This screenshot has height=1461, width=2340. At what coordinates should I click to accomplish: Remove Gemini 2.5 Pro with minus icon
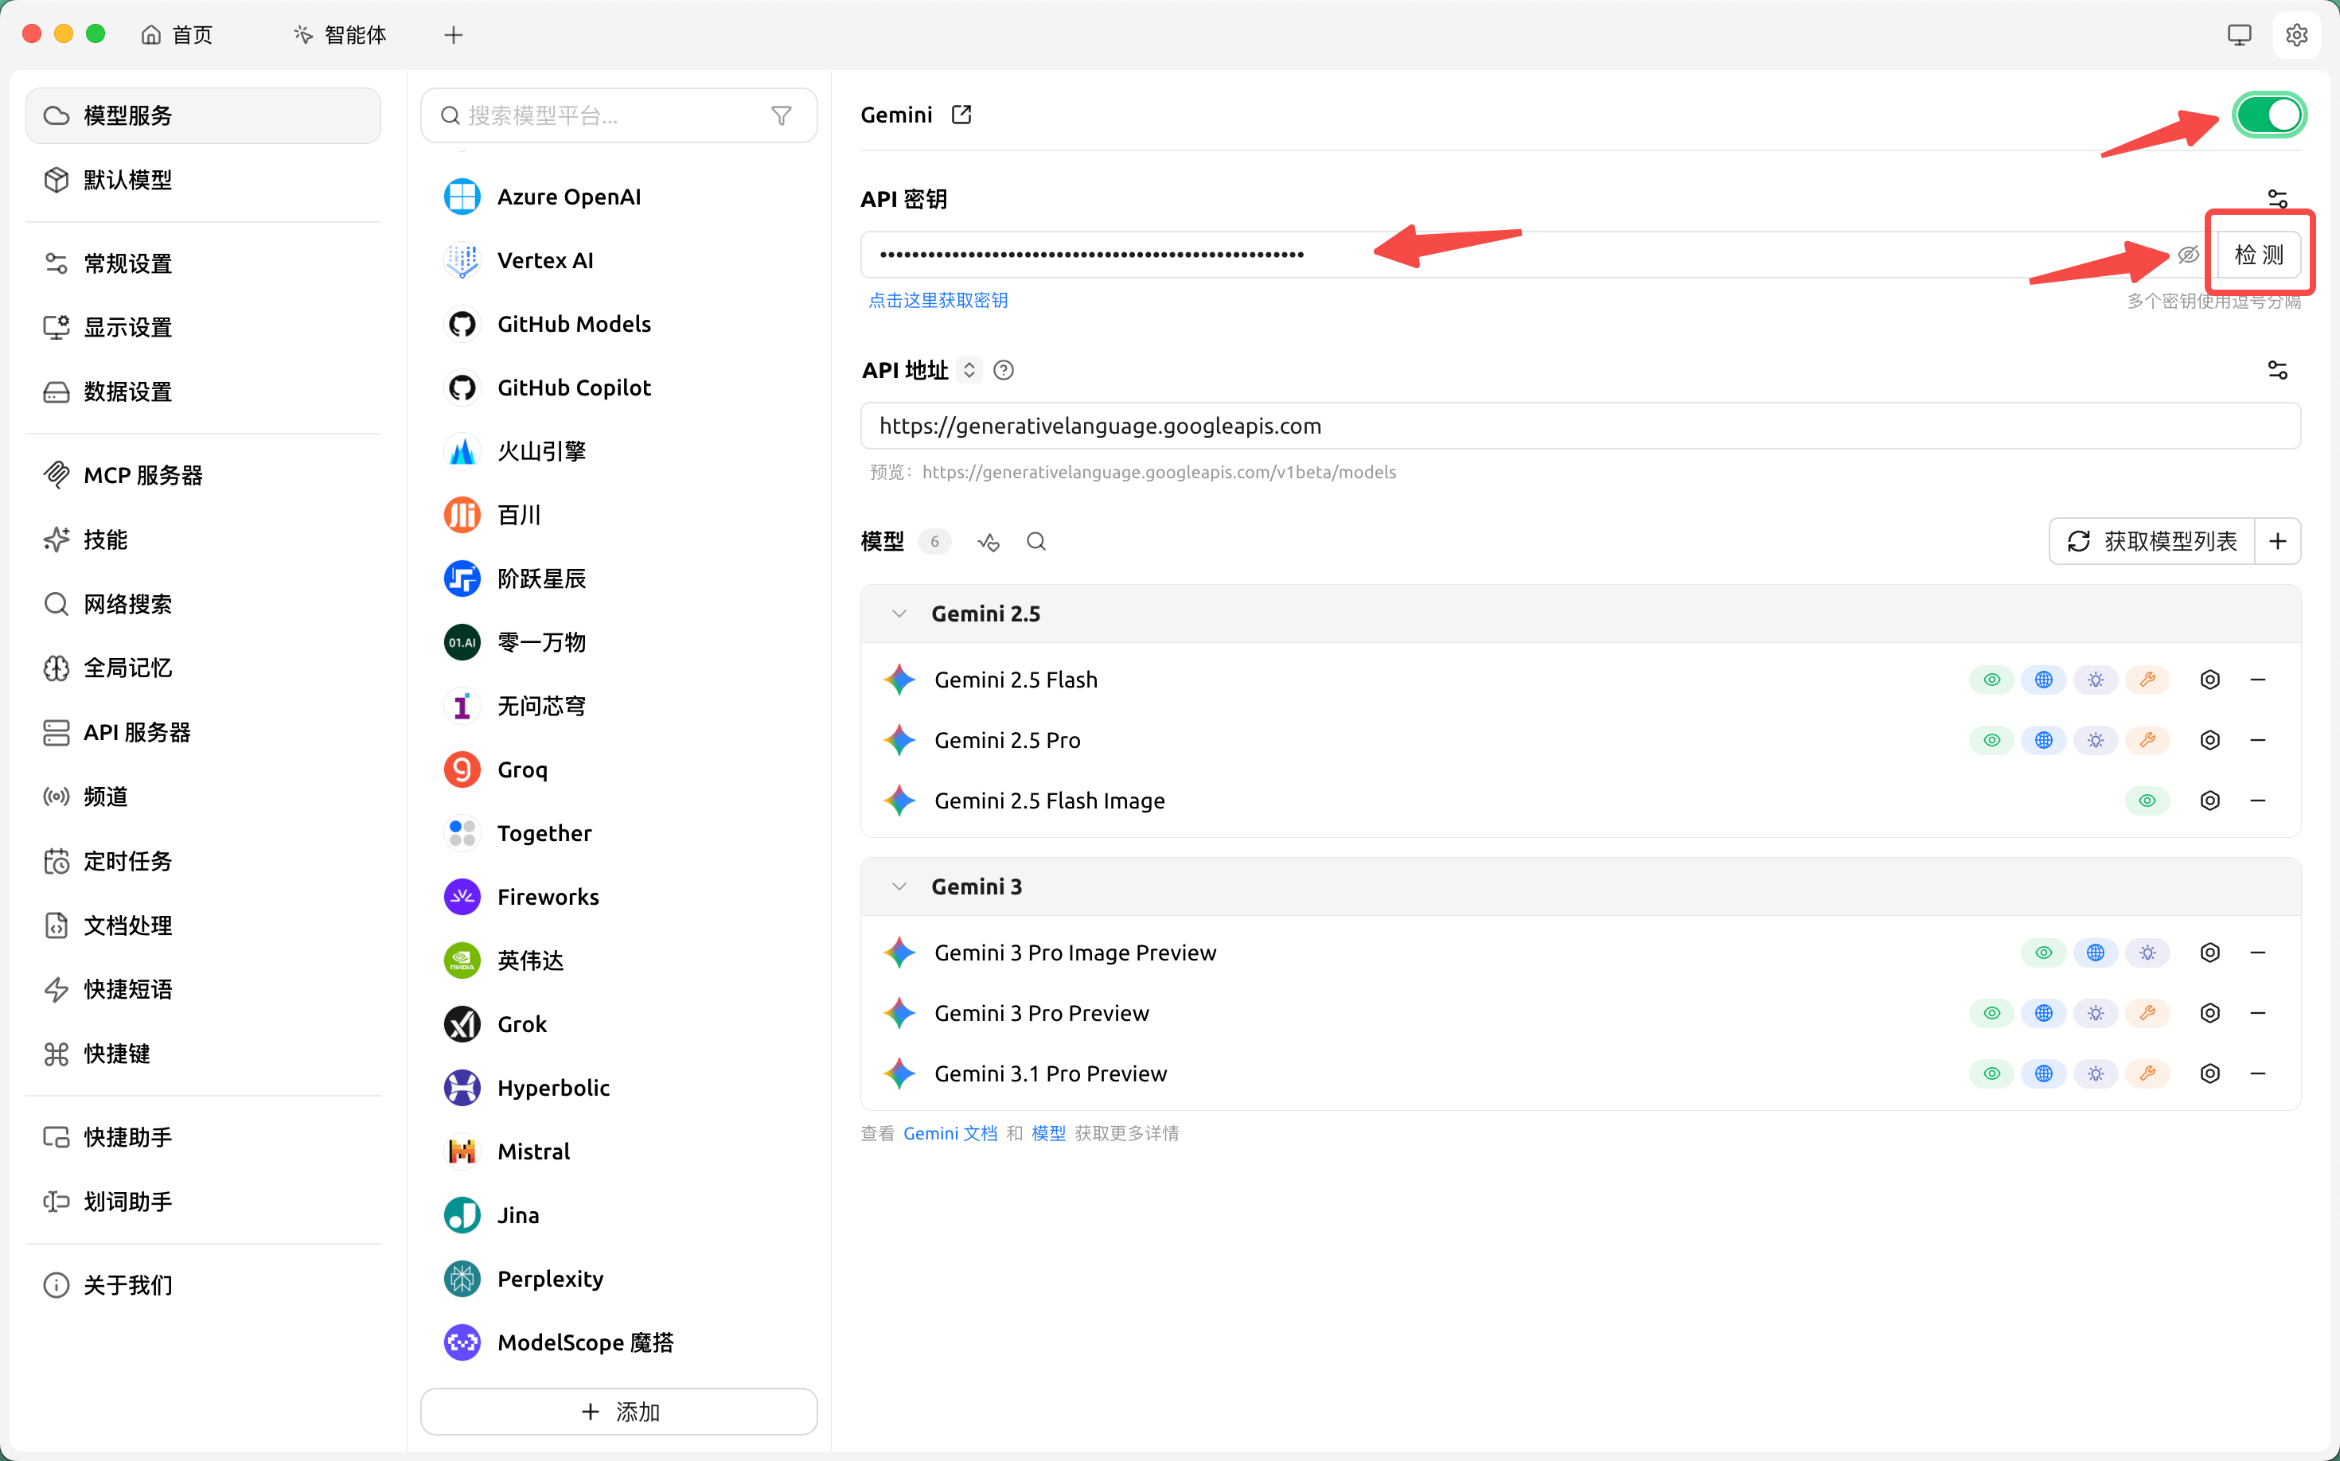pyautogui.click(x=2258, y=740)
